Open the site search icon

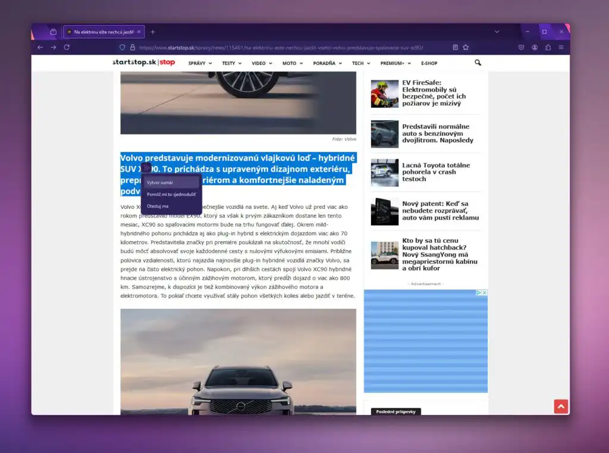[x=478, y=63]
